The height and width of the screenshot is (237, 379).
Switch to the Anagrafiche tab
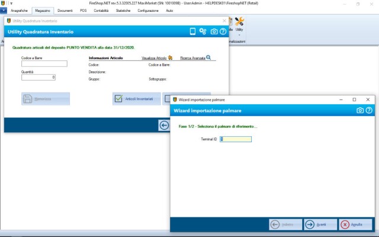[19, 11]
